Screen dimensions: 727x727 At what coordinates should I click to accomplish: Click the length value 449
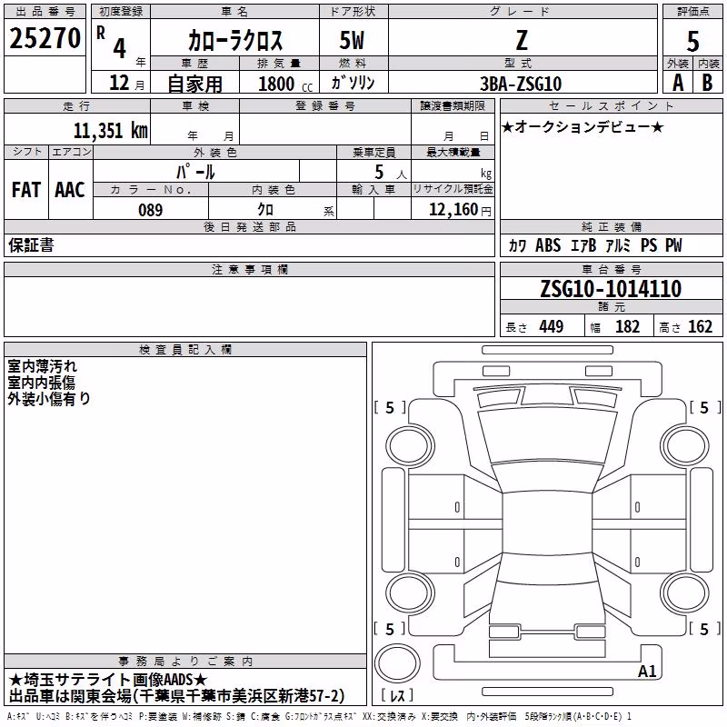(552, 326)
